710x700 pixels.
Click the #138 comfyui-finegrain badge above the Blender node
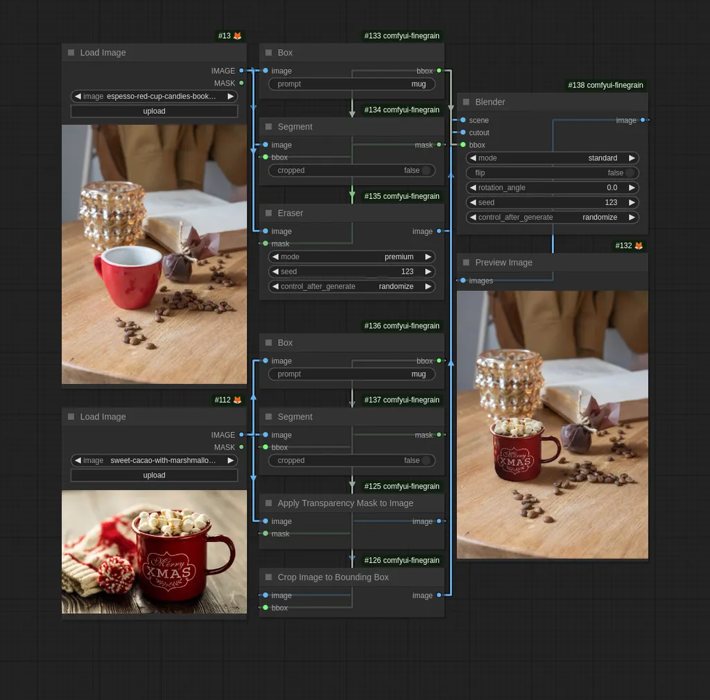click(605, 85)
